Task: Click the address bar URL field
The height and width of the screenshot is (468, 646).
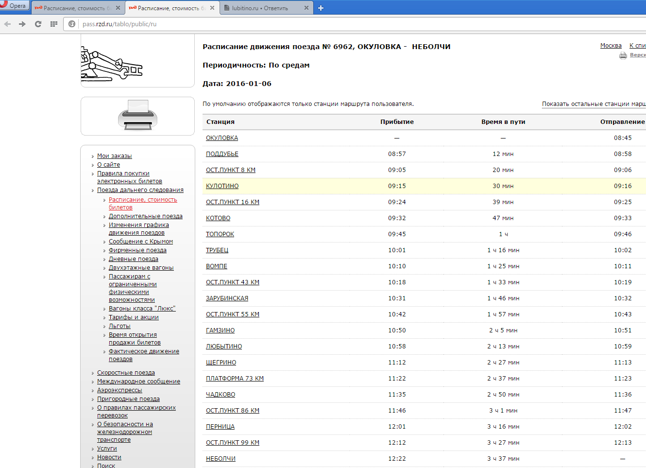Action: 291,24
